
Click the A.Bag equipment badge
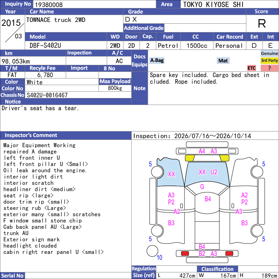[157, 60]
